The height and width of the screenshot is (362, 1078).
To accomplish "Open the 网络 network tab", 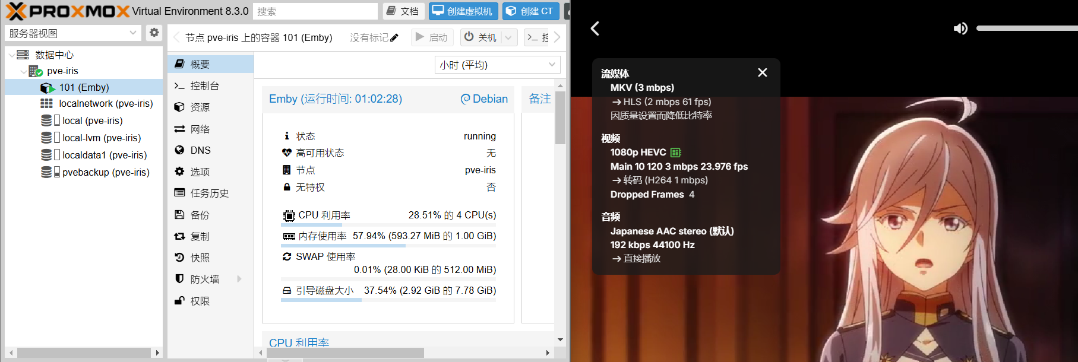I will (x=211, y=129).
